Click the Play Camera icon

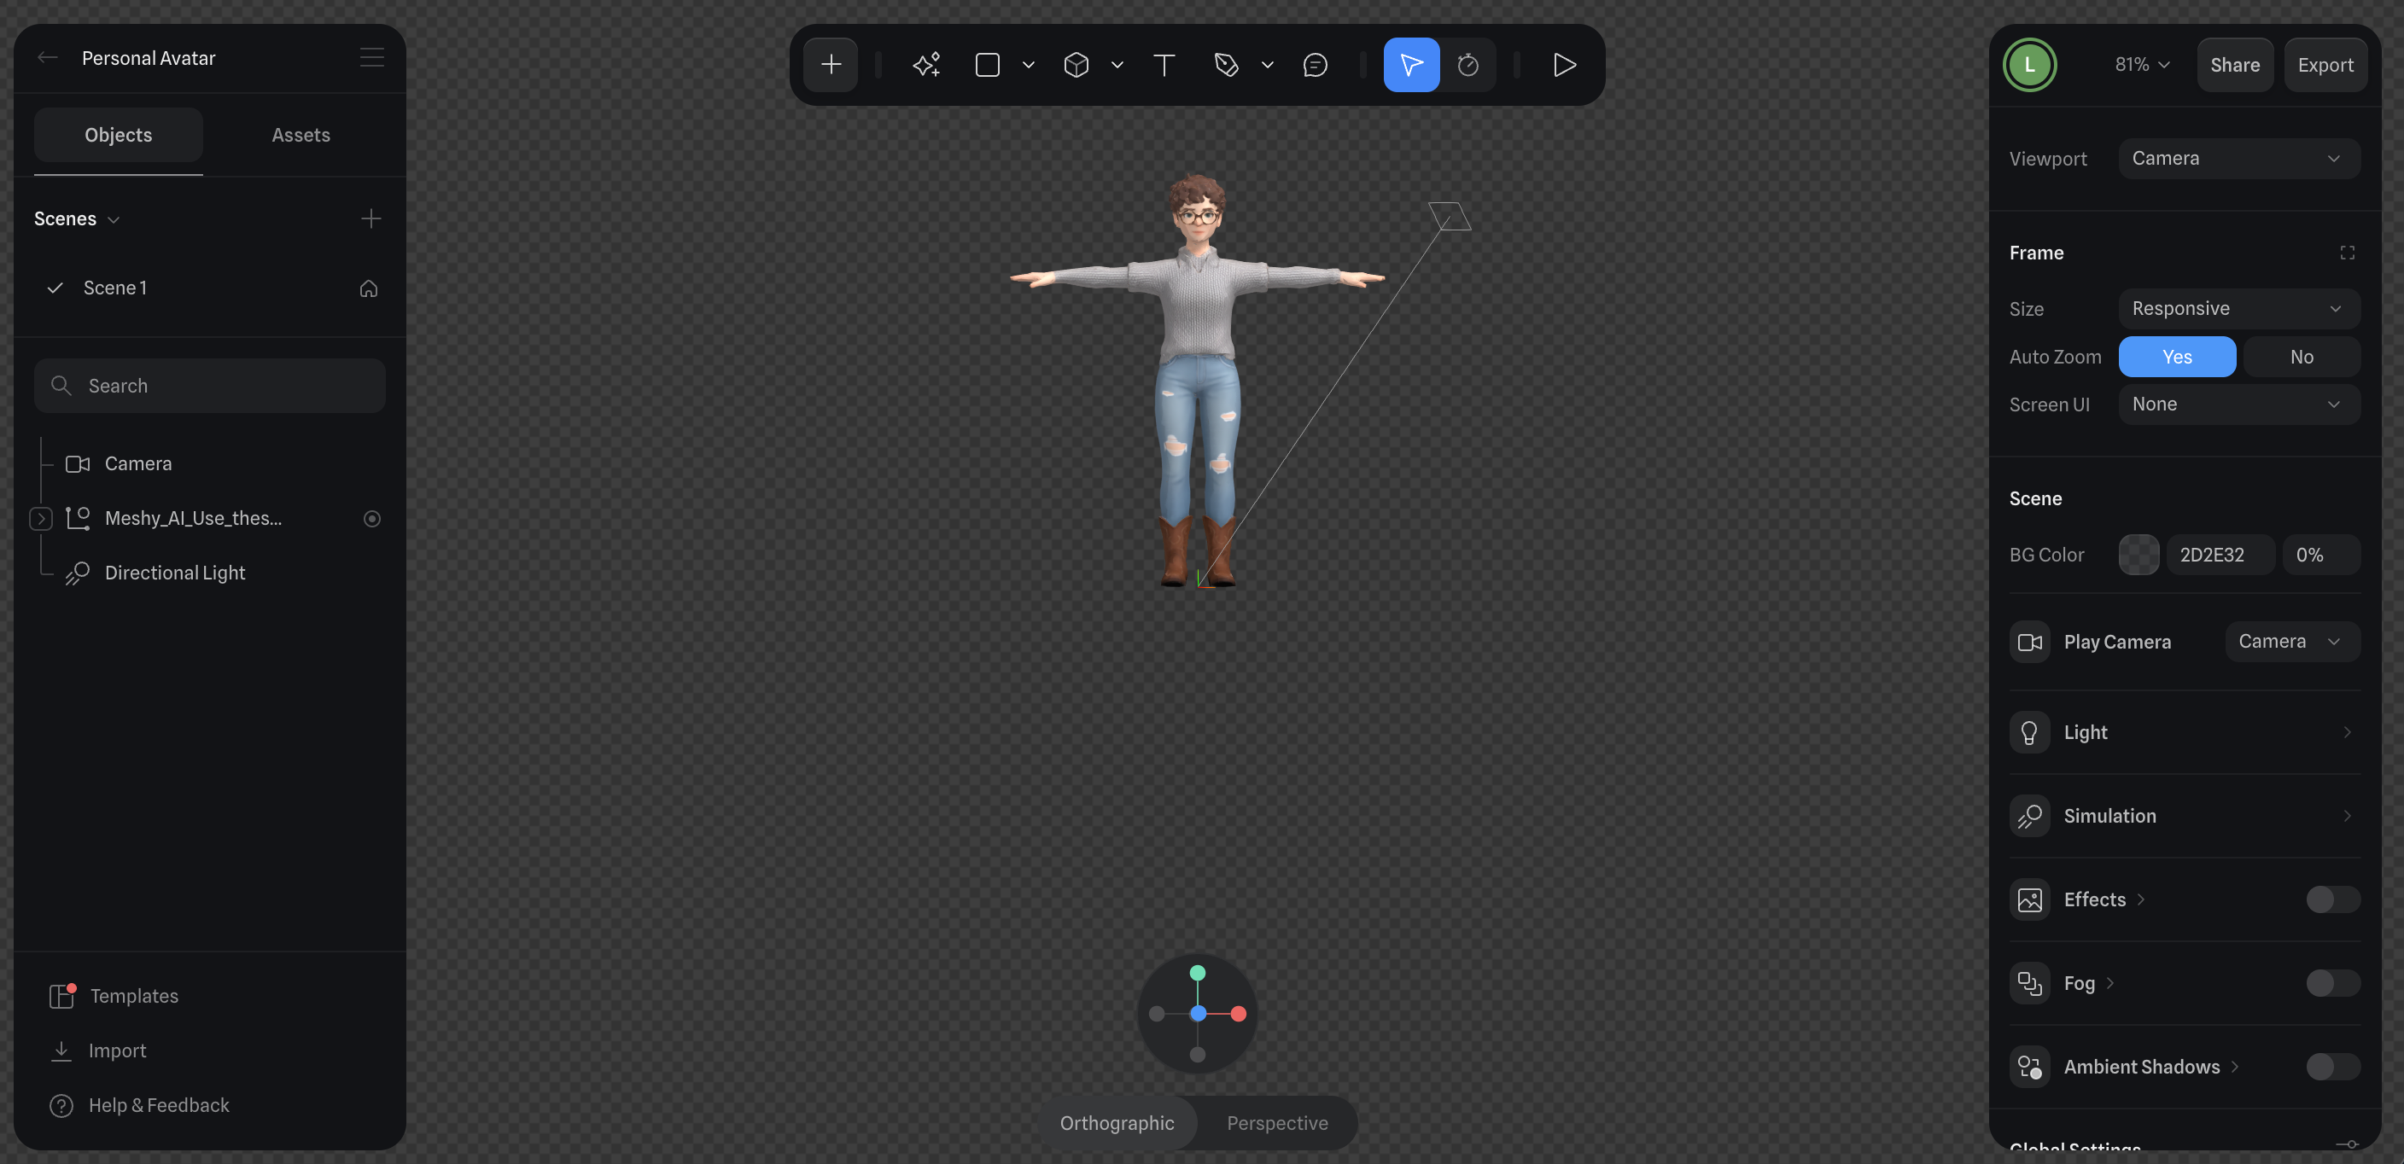click(2030, 642)
